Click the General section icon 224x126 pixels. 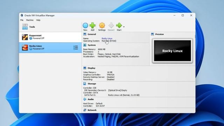pyautogui.click(x=85, y=34)
